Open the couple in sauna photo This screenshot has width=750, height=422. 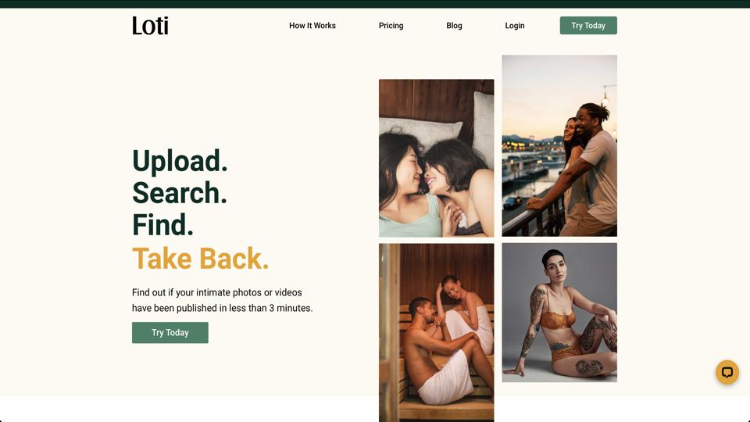[436, 333]
